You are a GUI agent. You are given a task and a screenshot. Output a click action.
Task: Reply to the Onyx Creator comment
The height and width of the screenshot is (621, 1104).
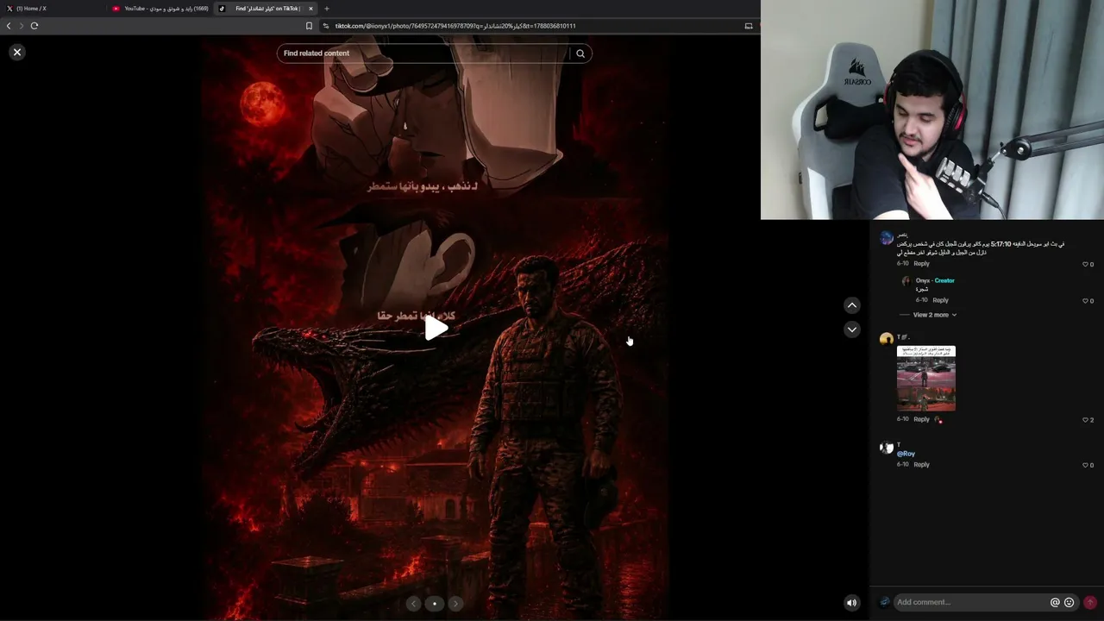(940, 300)
